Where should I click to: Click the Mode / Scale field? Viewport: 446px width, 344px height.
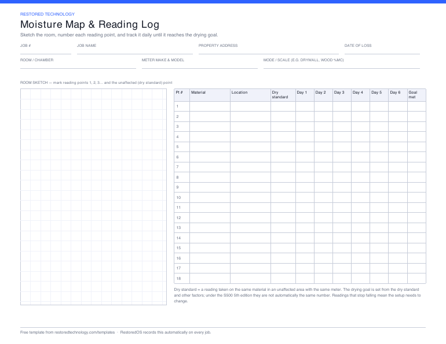coord(342,65)
